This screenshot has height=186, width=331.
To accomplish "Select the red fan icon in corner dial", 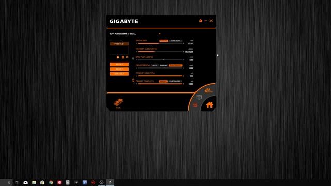I will (x=195, y=105).
